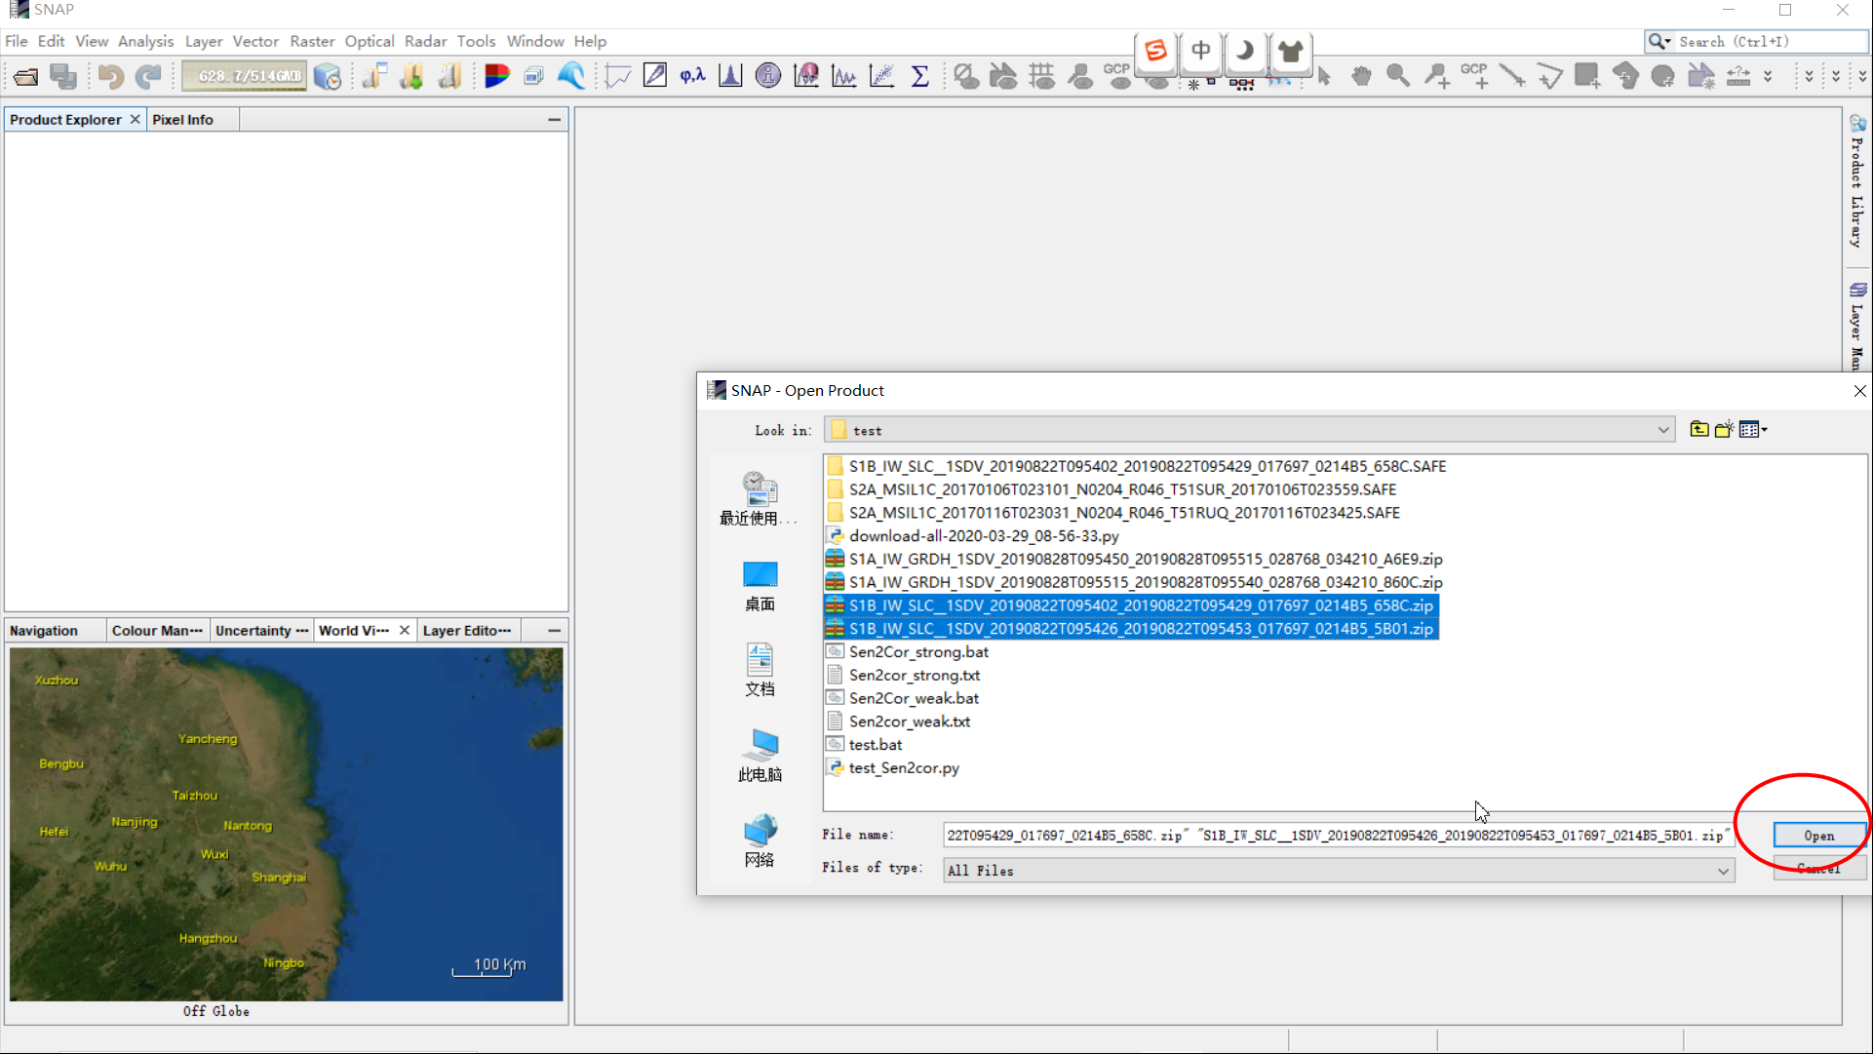Screen dimensions: 1873x1054
Task: Select S1A_IW_GRDH A6E9.zip file
Action: click(x=1134, y=559)
